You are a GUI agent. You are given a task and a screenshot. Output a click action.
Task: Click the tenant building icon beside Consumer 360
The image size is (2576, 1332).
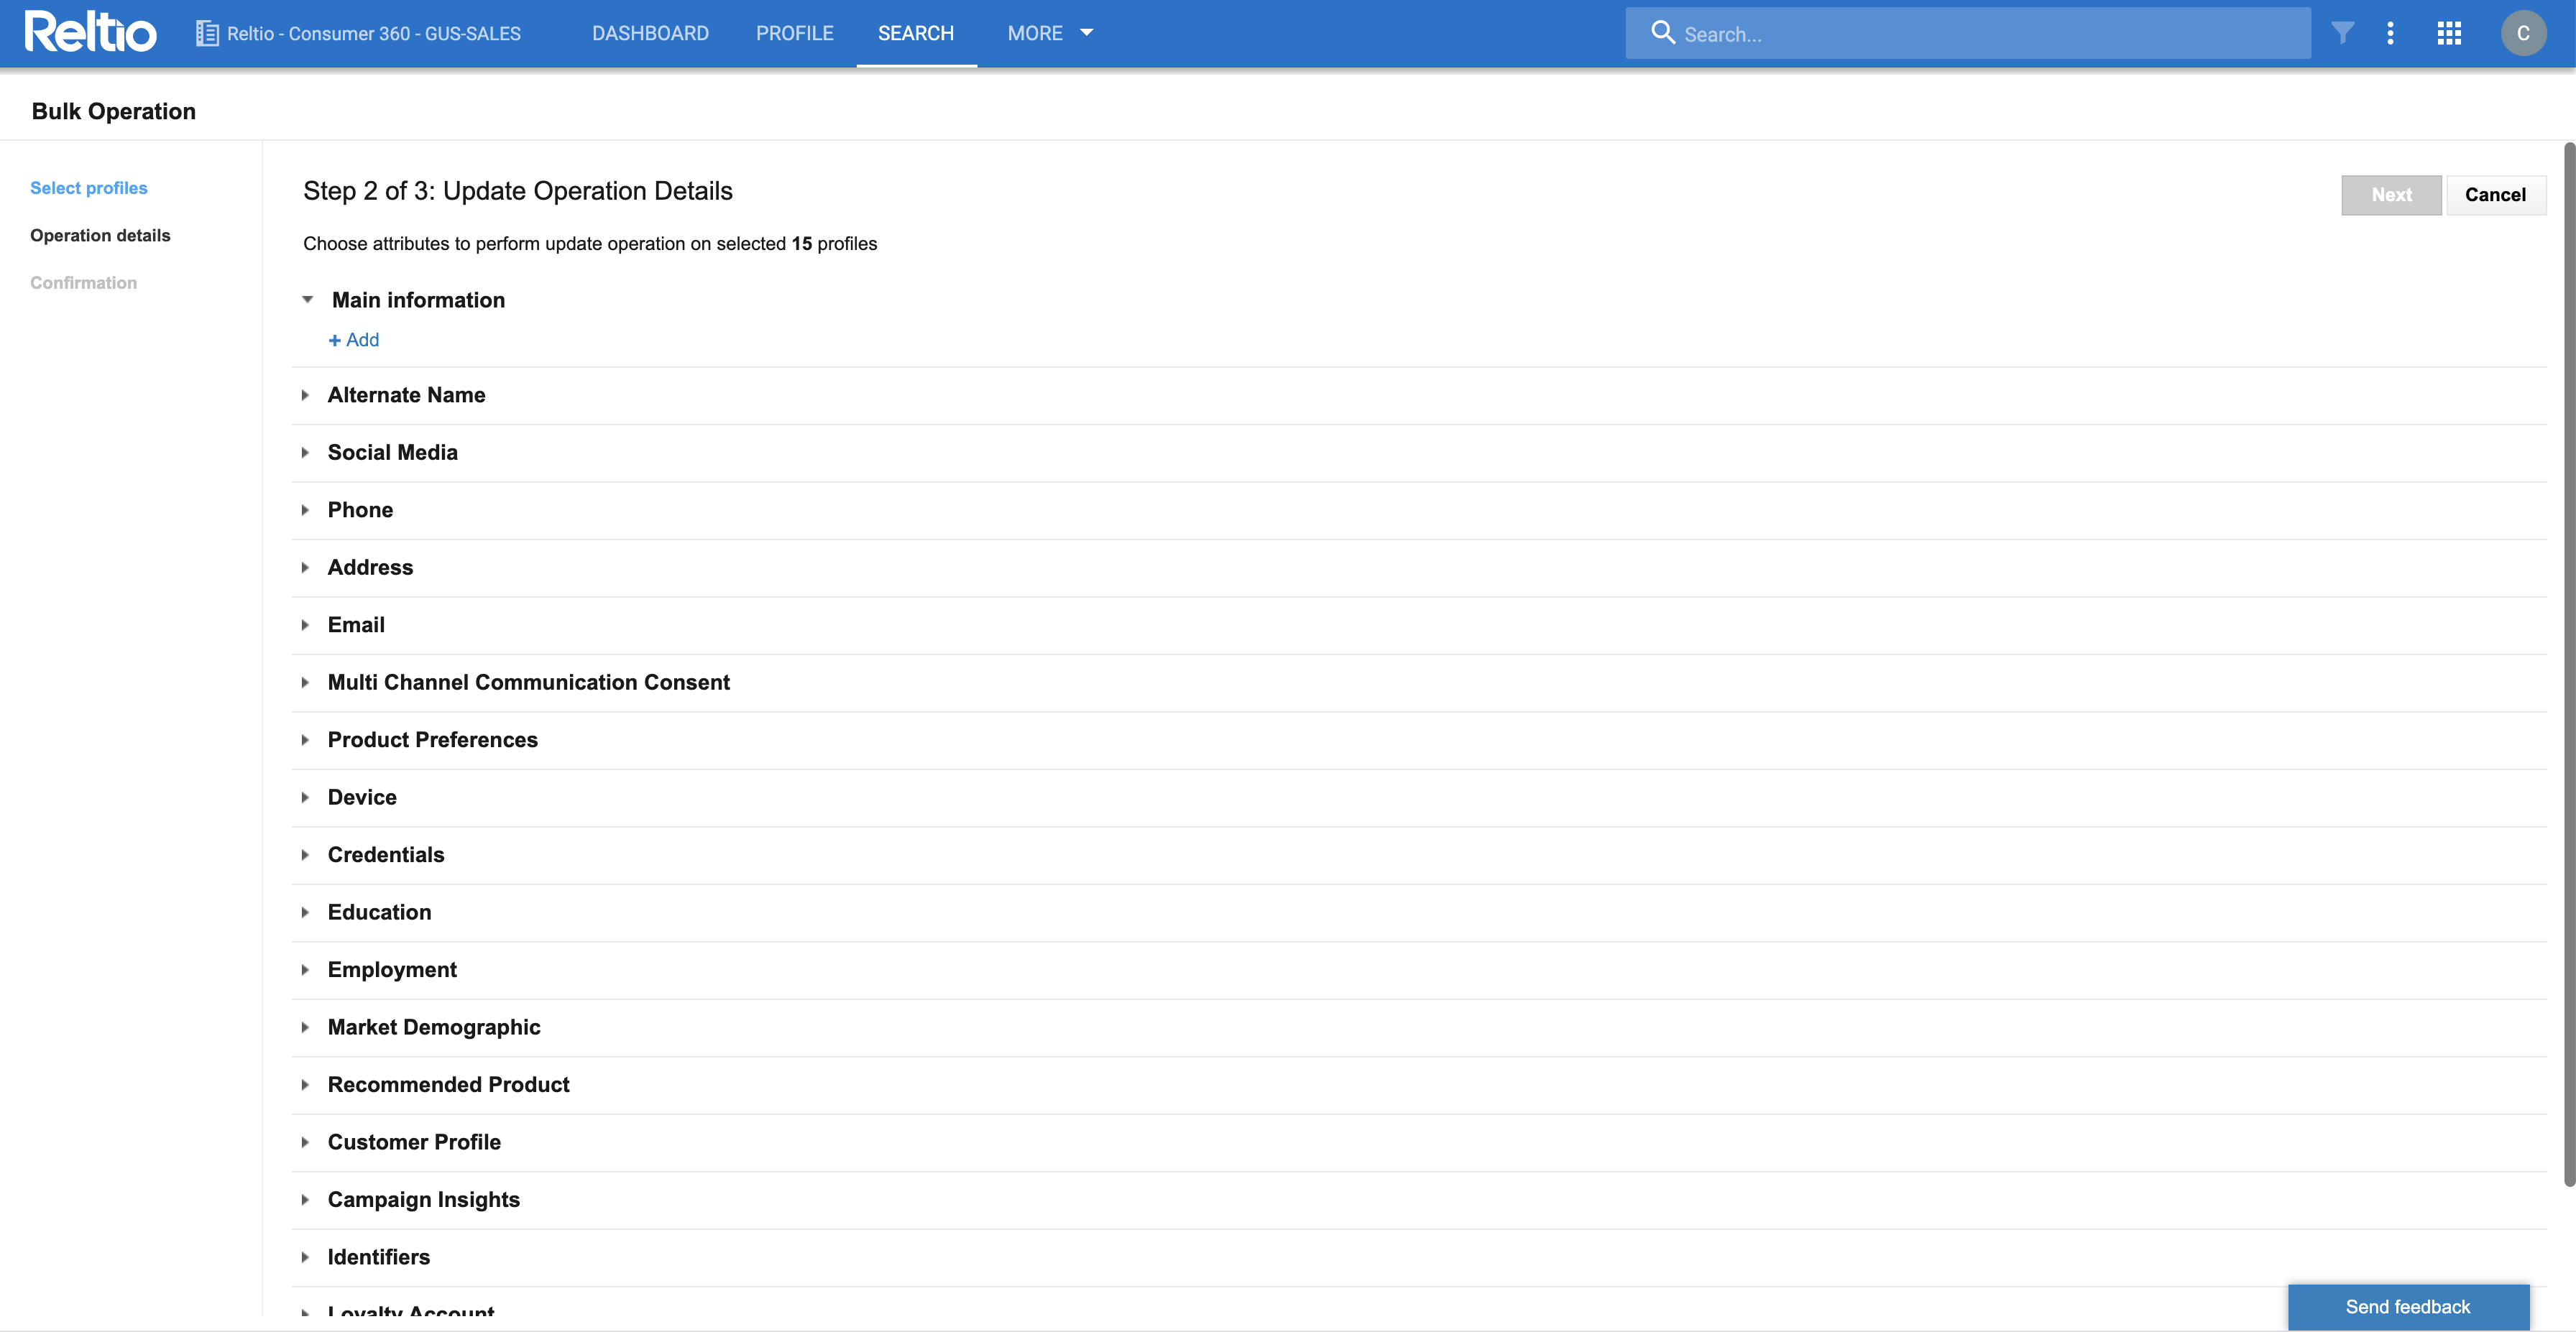point(207,33)
